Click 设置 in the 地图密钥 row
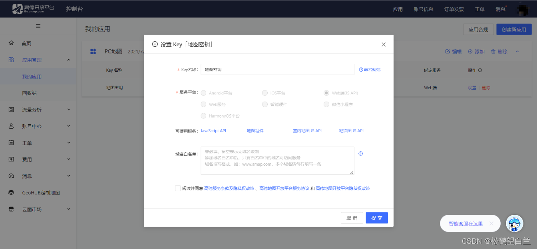537x249 pixels. coord(472,88)
